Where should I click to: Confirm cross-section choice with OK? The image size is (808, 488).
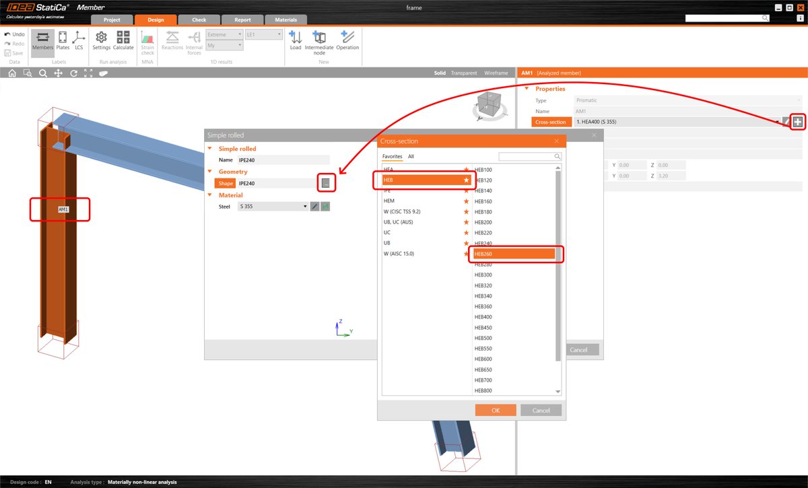pos(496,409)
